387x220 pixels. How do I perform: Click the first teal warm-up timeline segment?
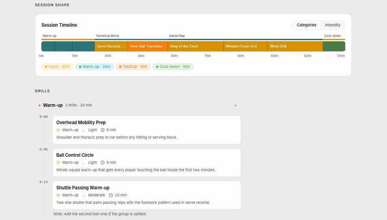(x=48, y=46)
